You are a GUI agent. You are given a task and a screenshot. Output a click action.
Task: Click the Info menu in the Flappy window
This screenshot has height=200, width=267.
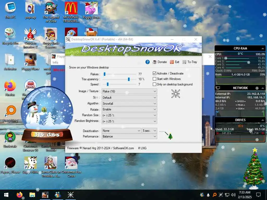(x=55, y=63)
